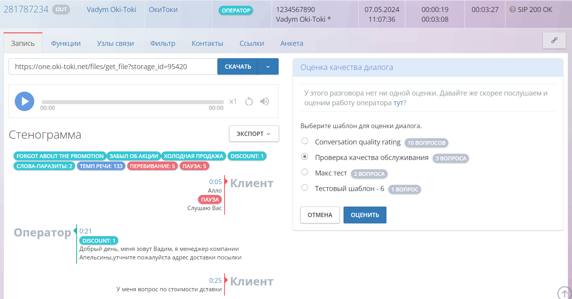This screenshot has width=572, height=299.
Task: Click the ПЕРЕБИВАНИЕ: 5 tag
Action: pos(153,166)
